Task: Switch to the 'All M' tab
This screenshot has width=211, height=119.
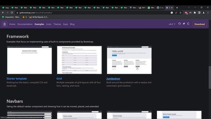Action: (142, 8)
